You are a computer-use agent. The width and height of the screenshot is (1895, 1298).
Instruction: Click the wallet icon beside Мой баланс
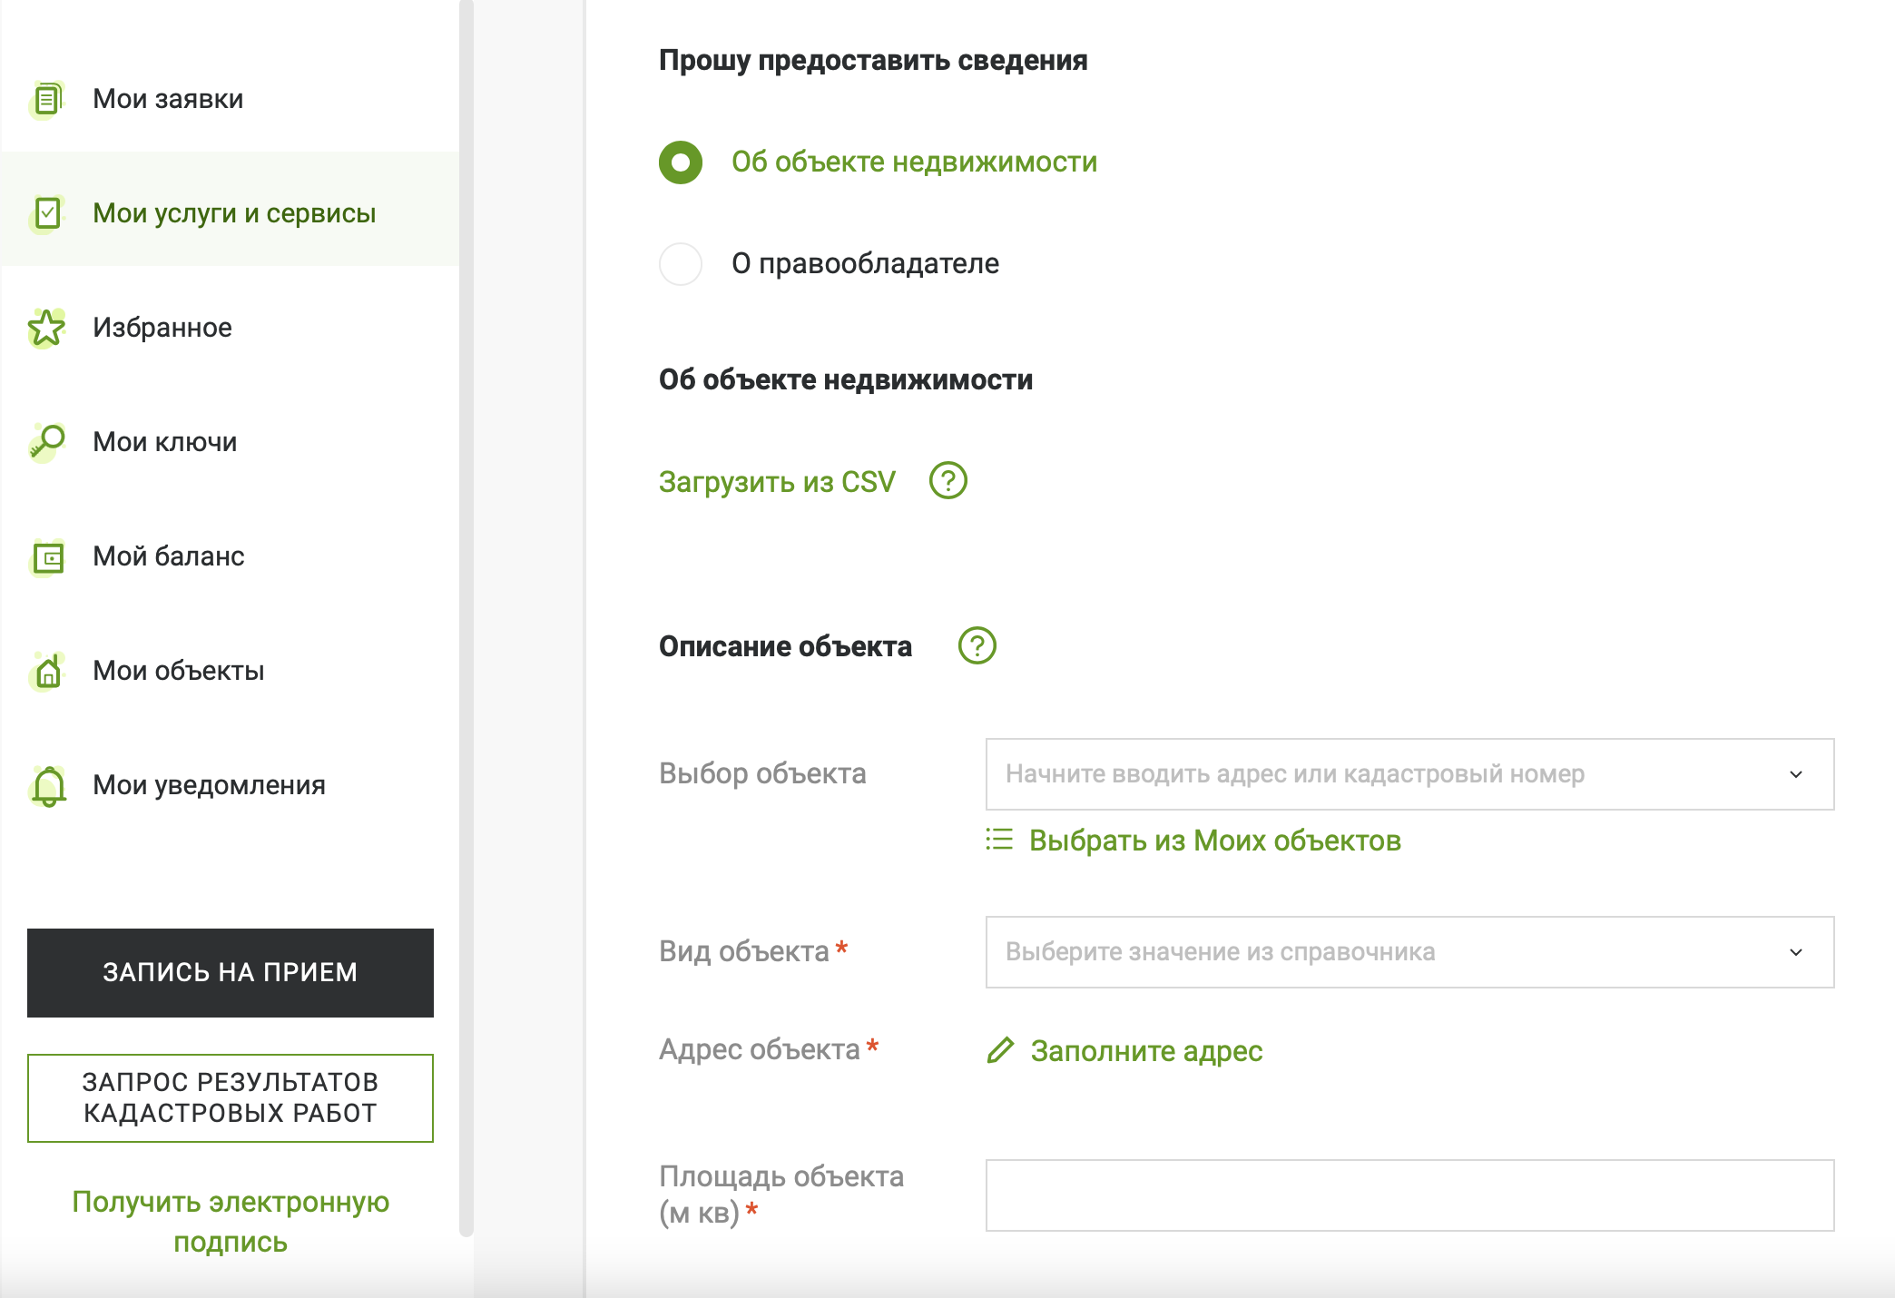click(x=47, y=556)
